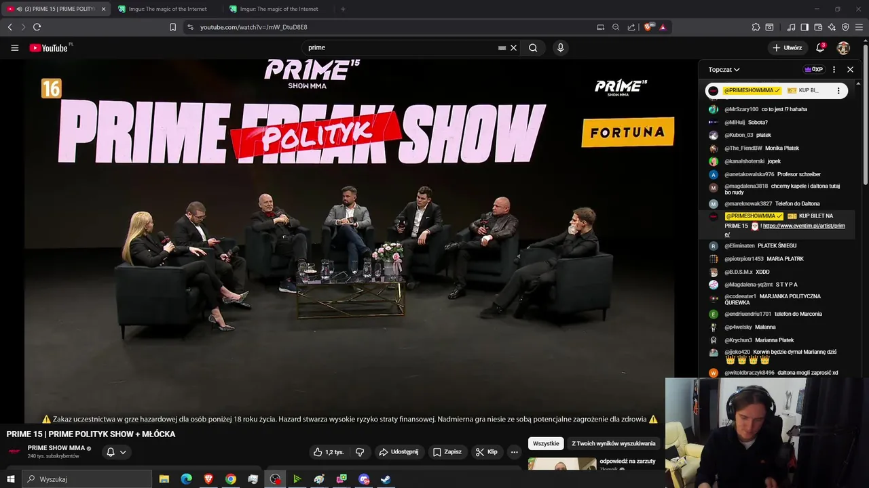This screenshot has height=488, width=869.
Task: Share this page via the share icon
Action: (x=631, y=27)
